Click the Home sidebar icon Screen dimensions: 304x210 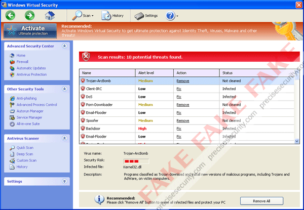click(12, 56)
